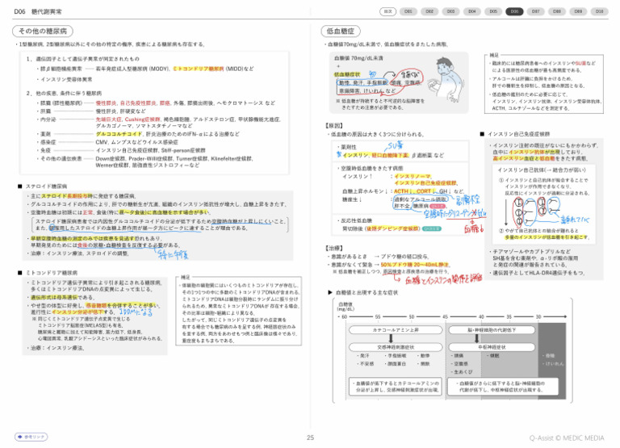620x448 pixels.
Task: Click the D06 糖代謝異常 page title
Action: point(38,11)
